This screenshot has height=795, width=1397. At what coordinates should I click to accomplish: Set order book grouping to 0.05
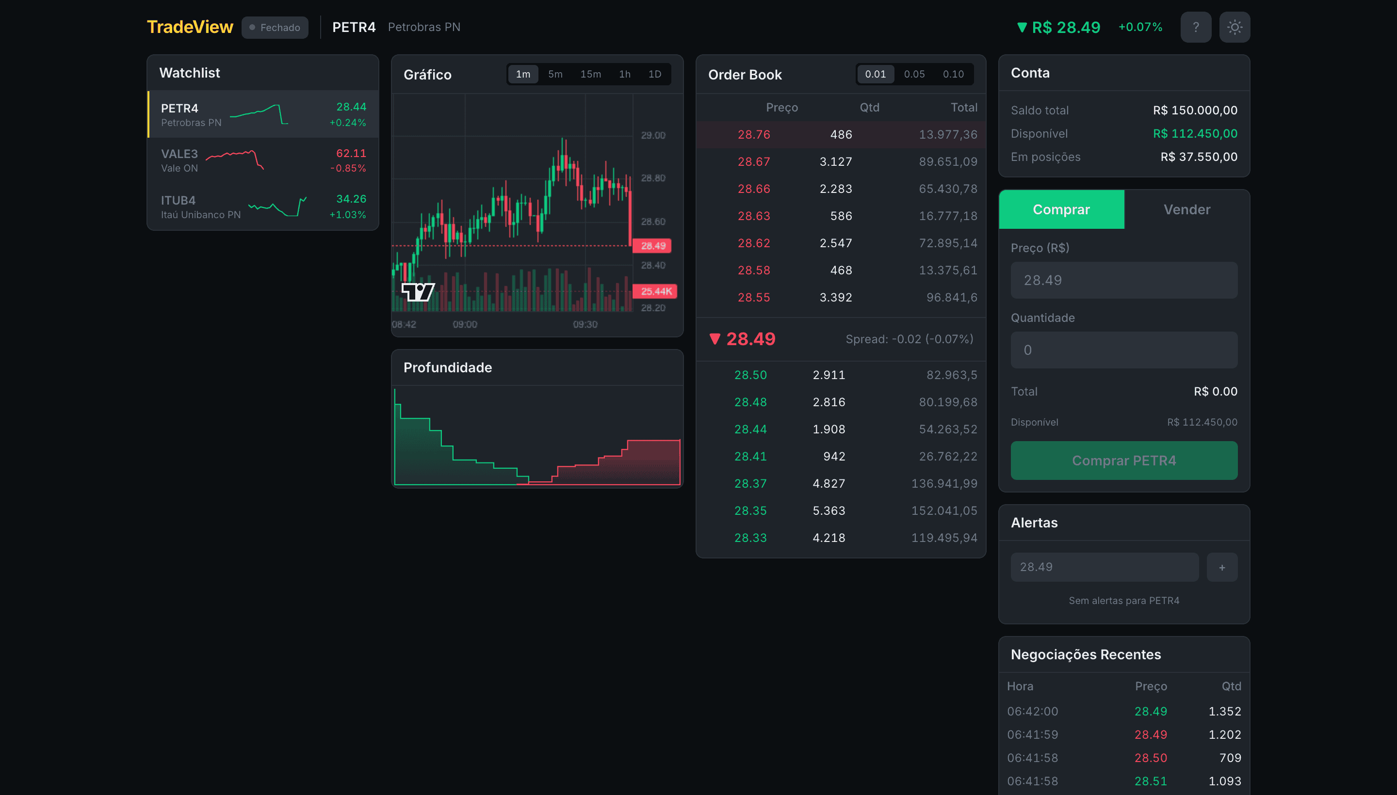point(914,74)
